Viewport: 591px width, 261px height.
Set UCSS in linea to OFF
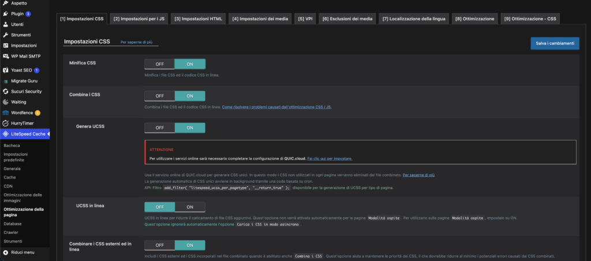coord(159,207)
